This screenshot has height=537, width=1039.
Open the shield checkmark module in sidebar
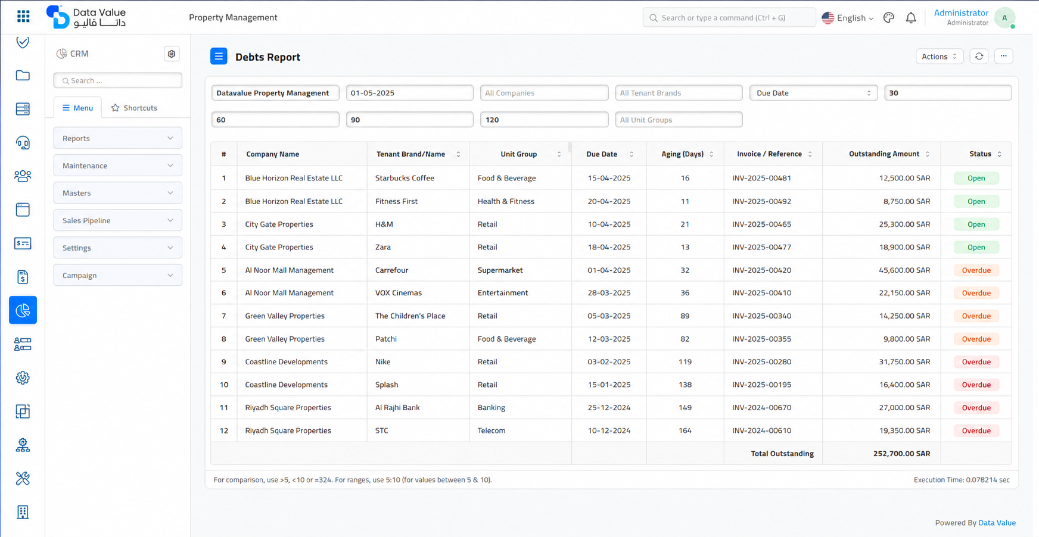coord(23,42)
